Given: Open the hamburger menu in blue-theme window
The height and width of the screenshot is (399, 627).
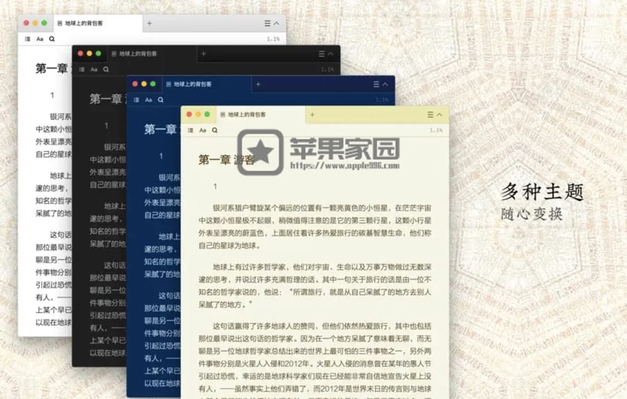Looking at the screenshot, I should point(376,84).
